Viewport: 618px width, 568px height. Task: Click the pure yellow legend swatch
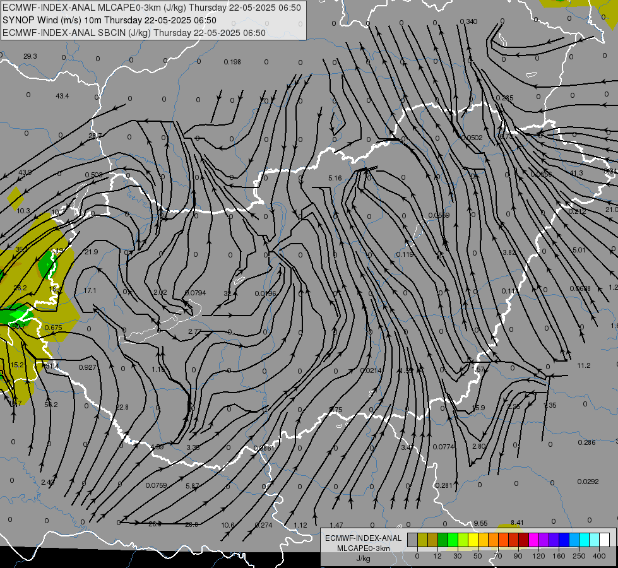[x=473, y=540]
